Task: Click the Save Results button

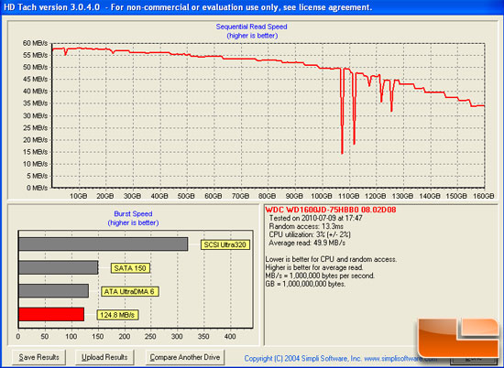Action: coord(38,357)
